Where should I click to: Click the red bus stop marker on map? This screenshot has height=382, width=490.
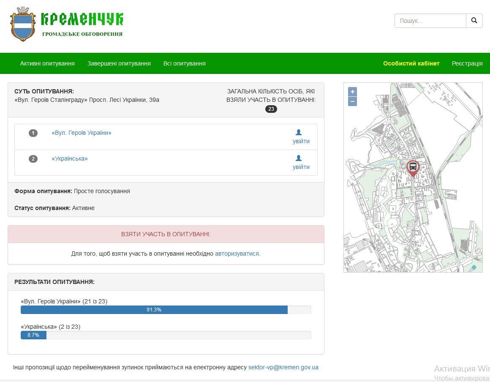[x=413, y=168]
